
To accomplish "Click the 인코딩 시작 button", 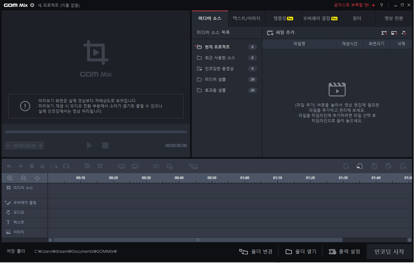I will tap(389, 252).
